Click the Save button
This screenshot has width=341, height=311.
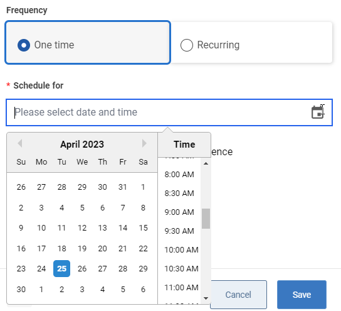click(x=302, y=295)
